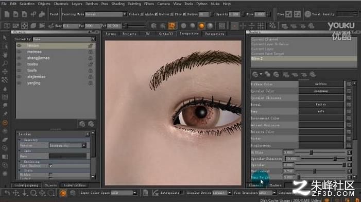The image size is (361, 202).
Task: Select the Transform move tool in left toolbar
Action: click(5, 72)
